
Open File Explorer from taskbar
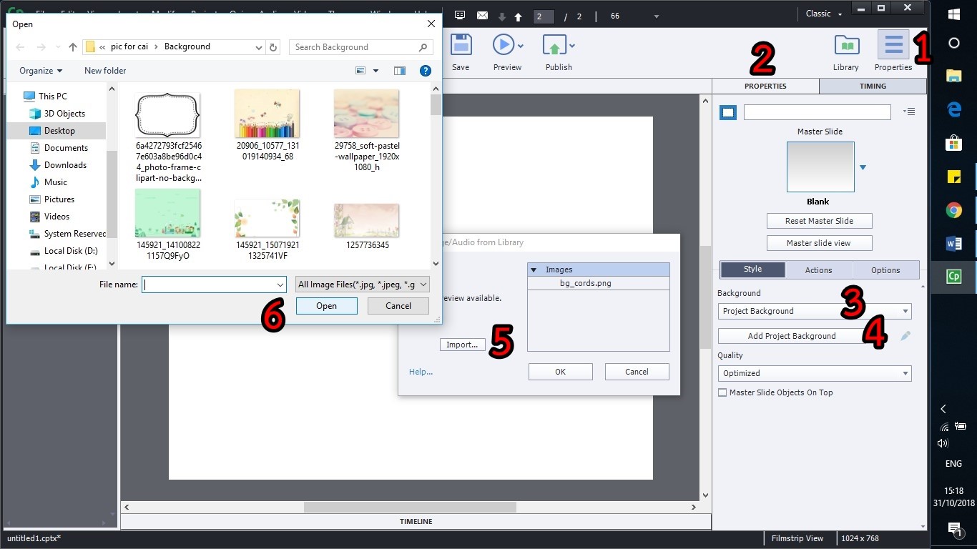[x=953, y=76]
